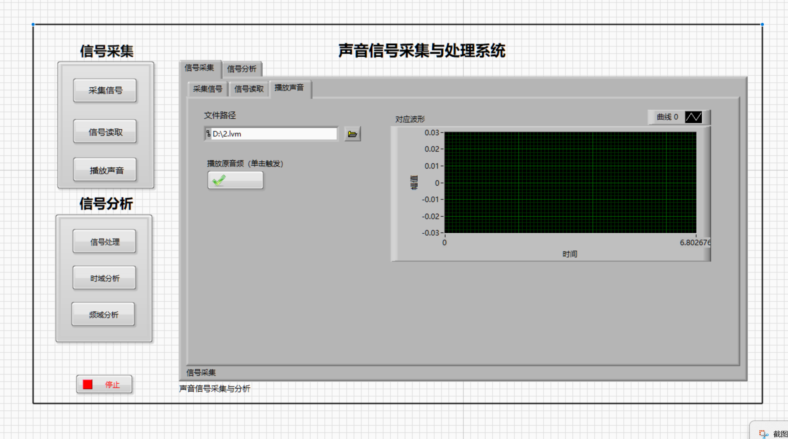The height and width of the screenshot is (439, 788).
Task: Click the curve 0 plot legend icon
Action: pos(693,117)
